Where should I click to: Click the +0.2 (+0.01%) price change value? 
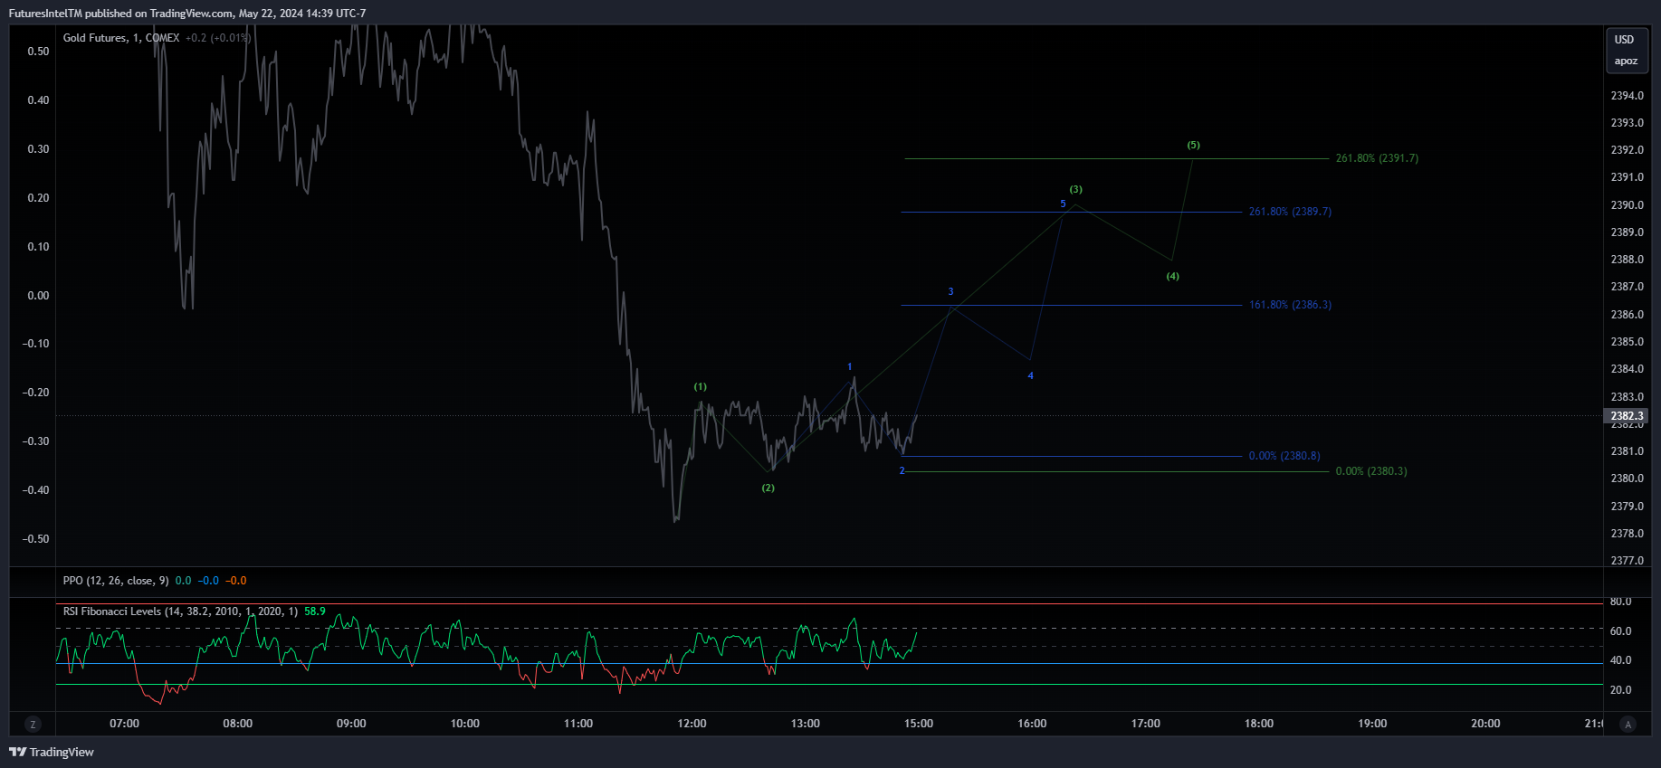218,38
